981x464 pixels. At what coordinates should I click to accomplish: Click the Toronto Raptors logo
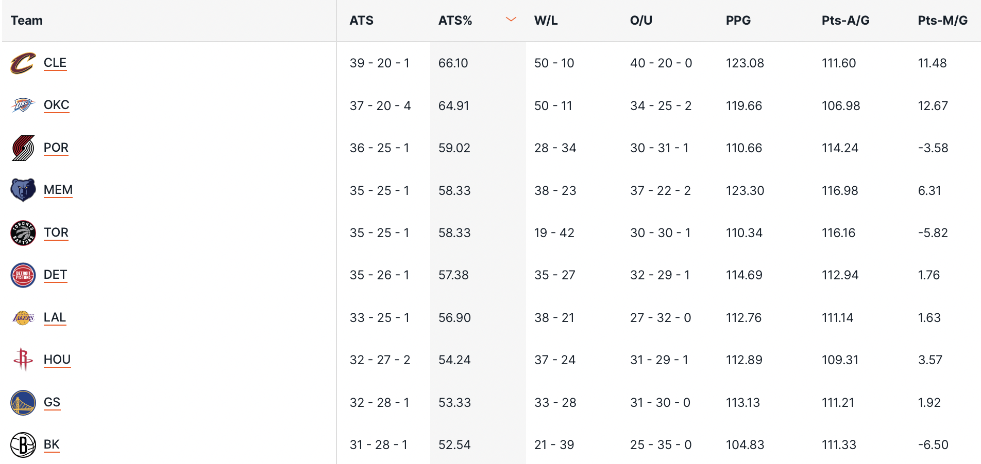(x=23, y=233)
